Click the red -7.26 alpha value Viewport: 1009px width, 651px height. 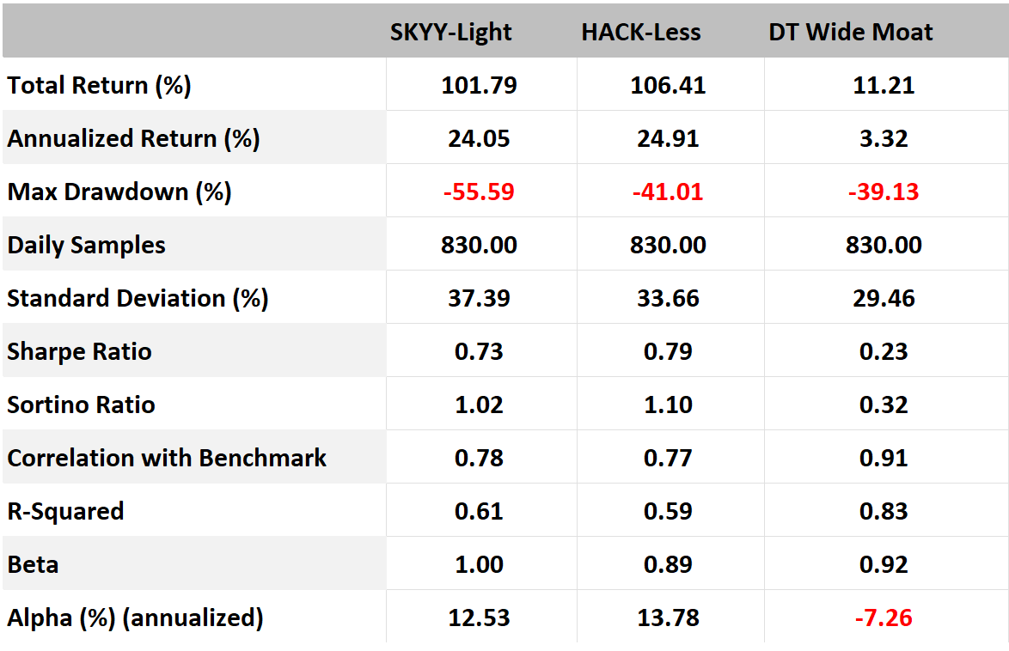pos(884,618)
